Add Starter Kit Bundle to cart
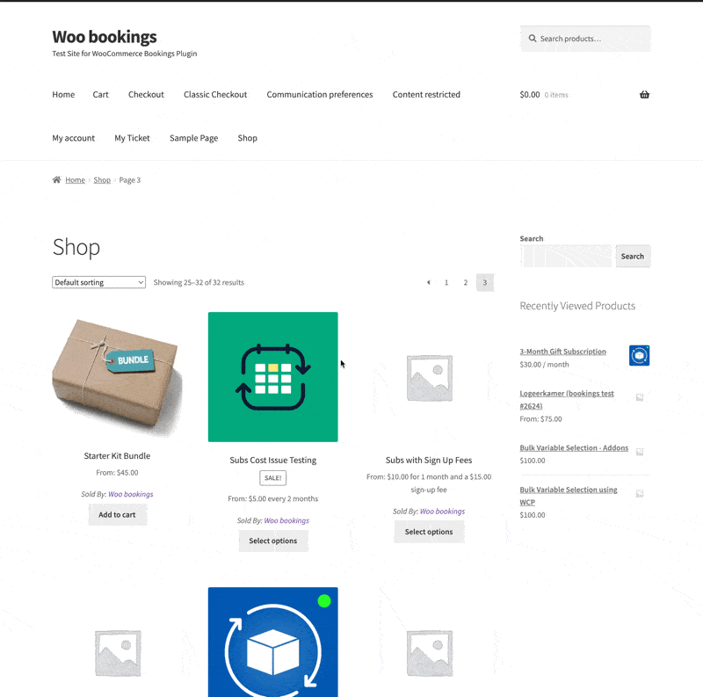This screenshot has width=703, height=697. 117,515
